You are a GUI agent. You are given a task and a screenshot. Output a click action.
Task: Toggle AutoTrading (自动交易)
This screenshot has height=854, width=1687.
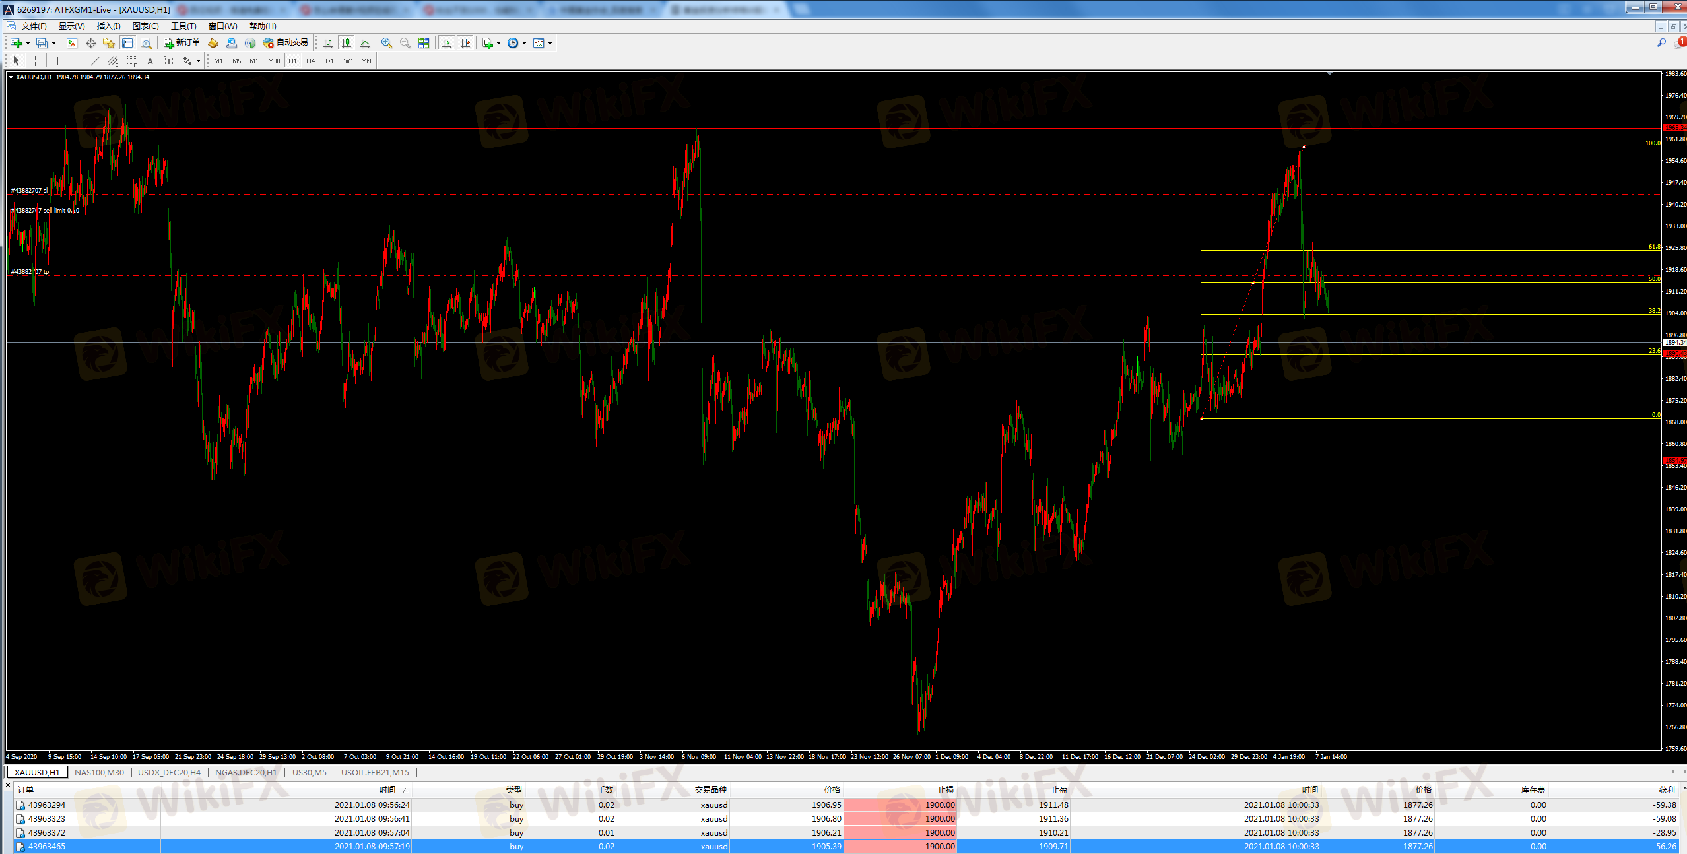(285, 42)
